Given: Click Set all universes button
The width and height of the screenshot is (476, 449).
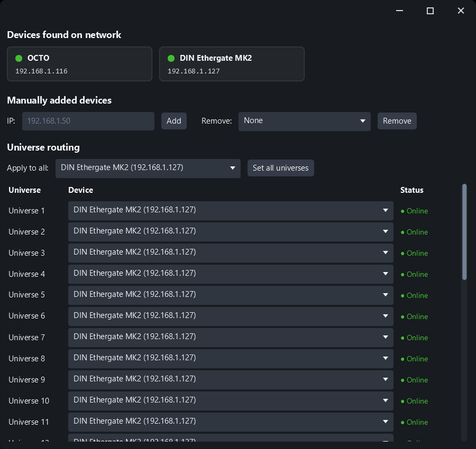Looking at the screenshot, I should pos(281,168).
